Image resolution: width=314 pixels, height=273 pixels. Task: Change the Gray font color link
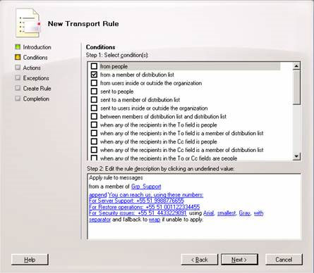pos(245,213)
